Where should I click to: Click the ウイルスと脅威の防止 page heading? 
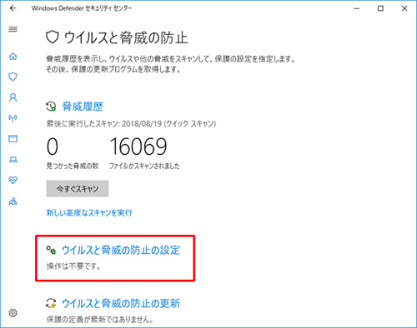(x=126, y=37)
